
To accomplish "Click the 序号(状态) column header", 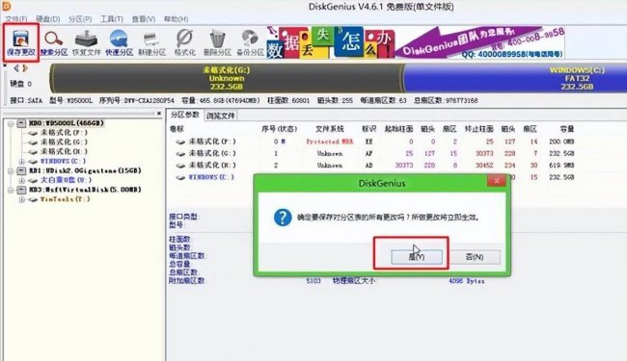I will pyautogui.click(x=279, y=129).
